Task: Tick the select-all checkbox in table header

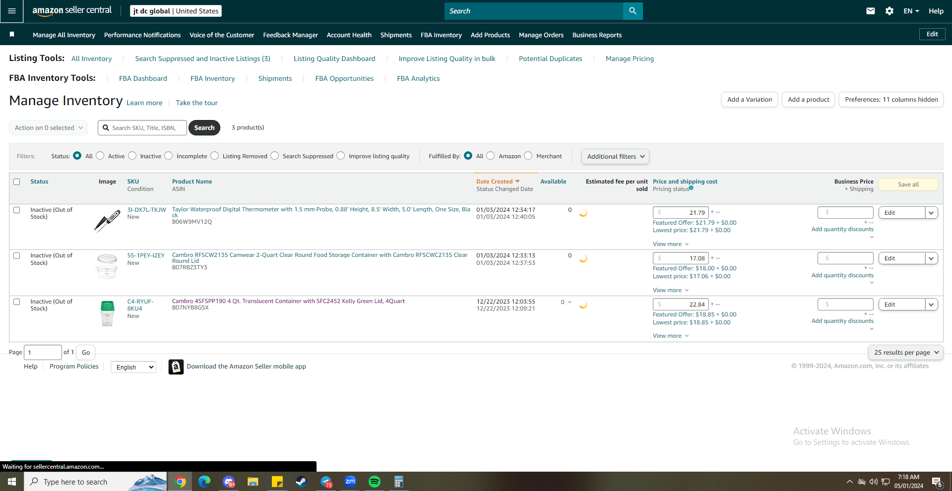Action: [x=17, y=182]
